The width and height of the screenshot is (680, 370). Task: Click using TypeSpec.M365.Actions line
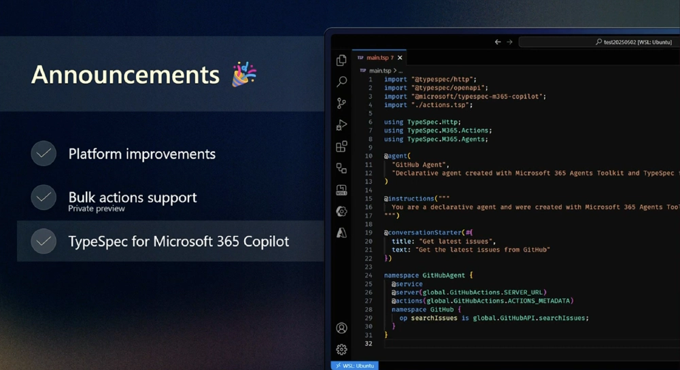(438, 131)
